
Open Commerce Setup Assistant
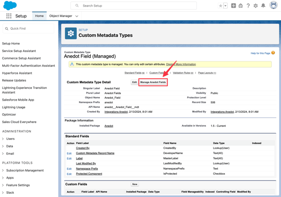pos(22,58)
